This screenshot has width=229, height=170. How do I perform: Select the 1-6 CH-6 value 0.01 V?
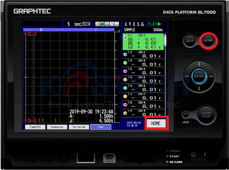pyautogui.click(x=152, y=90)
